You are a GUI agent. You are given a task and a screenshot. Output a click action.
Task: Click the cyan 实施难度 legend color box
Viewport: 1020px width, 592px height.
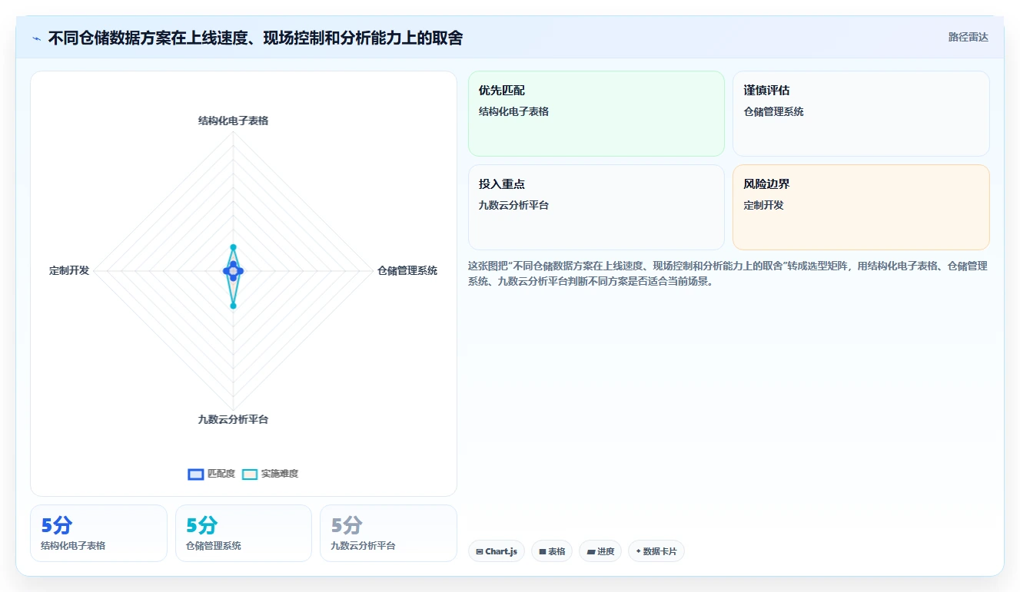point(250,474)
